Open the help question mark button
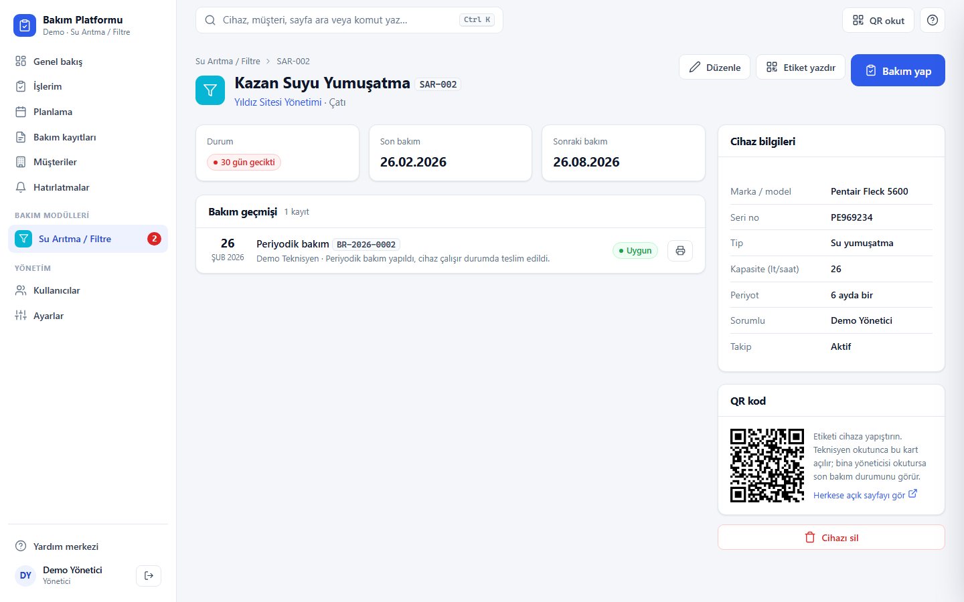Viewport: 964px width, 602px height. [933, 20]
